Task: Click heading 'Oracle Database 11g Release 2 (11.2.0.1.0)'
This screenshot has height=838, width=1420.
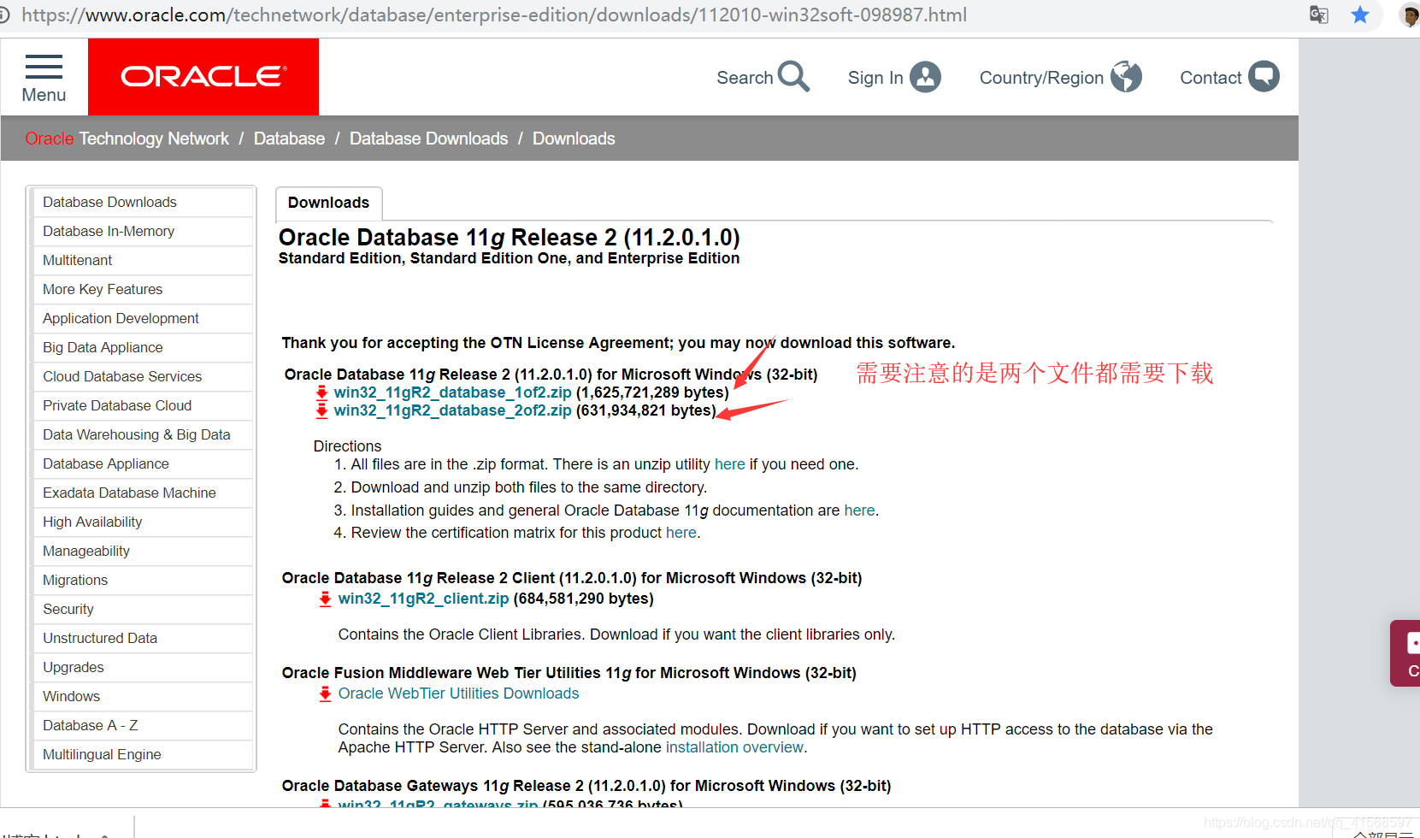Action: 510,237
